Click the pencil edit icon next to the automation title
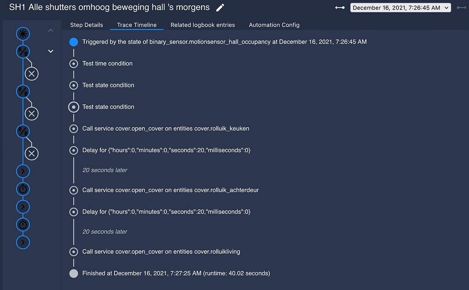Viewport: 469px width, 290px height. [x=219, y=7]
